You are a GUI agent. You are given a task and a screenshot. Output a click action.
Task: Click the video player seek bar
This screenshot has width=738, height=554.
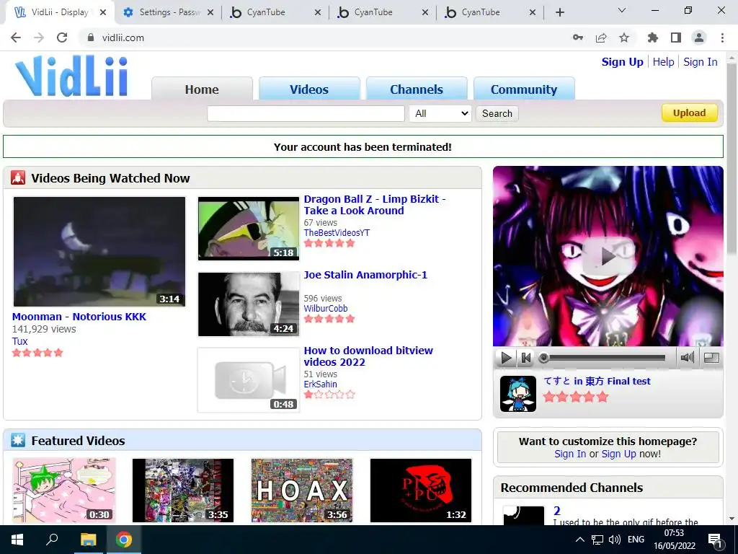click(604, 358)
